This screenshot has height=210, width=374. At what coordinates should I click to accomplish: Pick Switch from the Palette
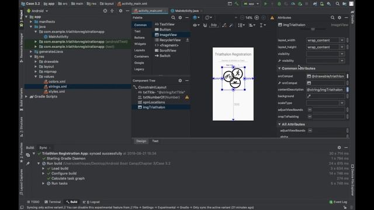(165, 56)
